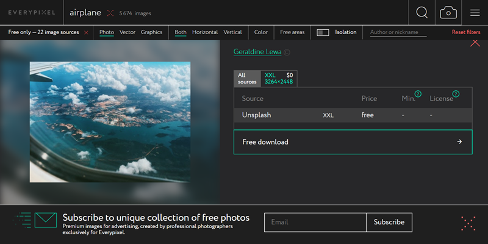Select Horizontal orientation filter
488x244 pixels.
coord(204,32)
